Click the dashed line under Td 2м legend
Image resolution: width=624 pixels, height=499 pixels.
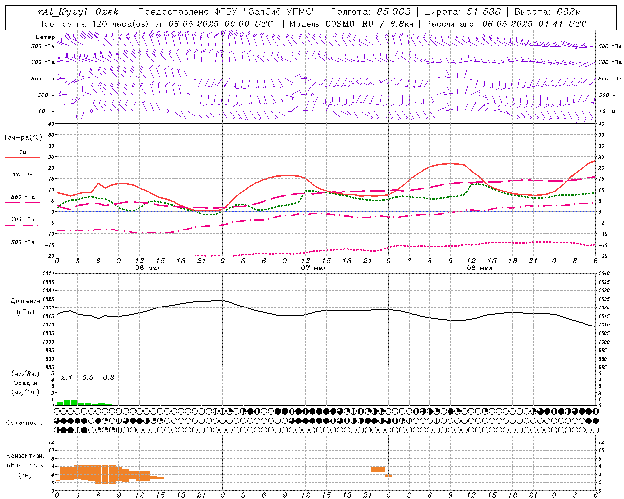(x=21, y=180)
